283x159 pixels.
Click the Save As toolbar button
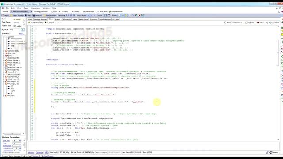click(37, 15)
